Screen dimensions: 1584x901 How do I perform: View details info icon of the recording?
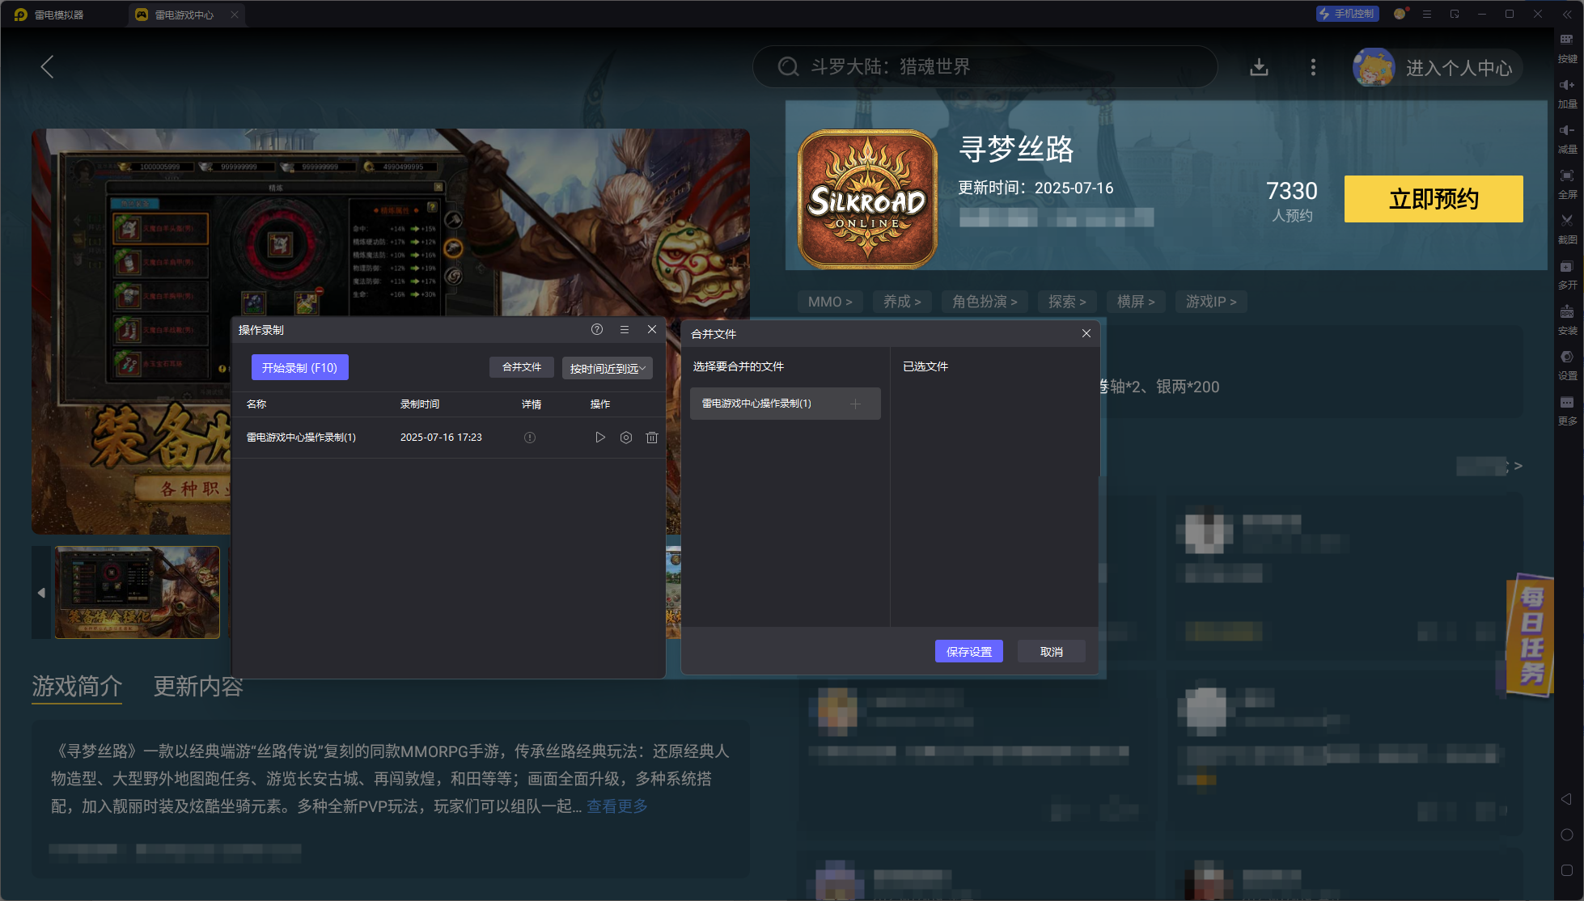coord(530,438)
